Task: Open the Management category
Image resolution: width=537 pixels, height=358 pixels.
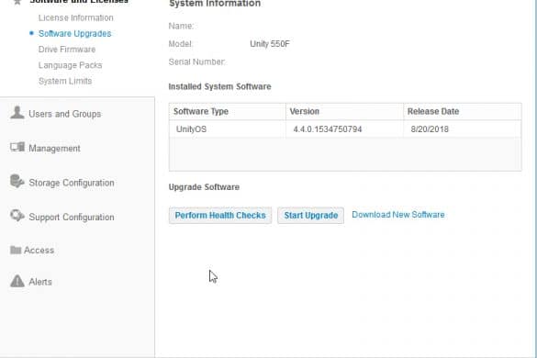Action: (x=54, y=149)
